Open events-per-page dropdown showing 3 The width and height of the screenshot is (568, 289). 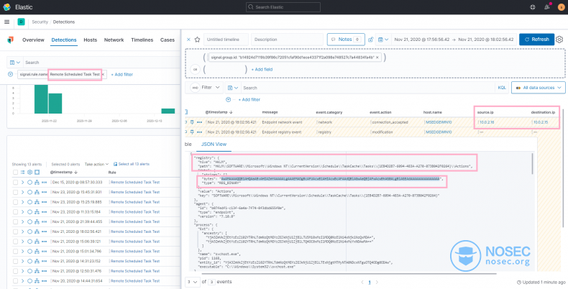[x=192, y=282]
